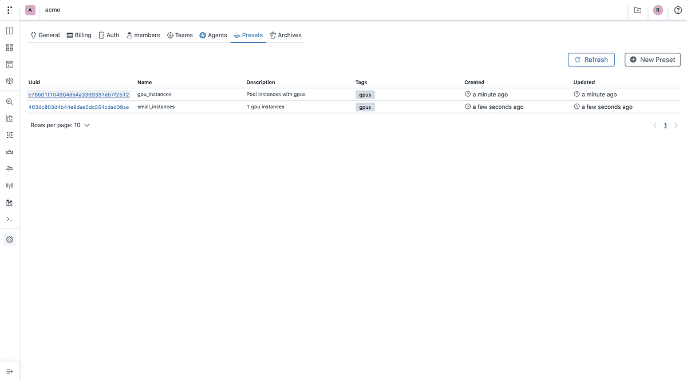Go to the previous page arrow
The width and height of the screenshot is (687, 381).
(x=655, y=125)
